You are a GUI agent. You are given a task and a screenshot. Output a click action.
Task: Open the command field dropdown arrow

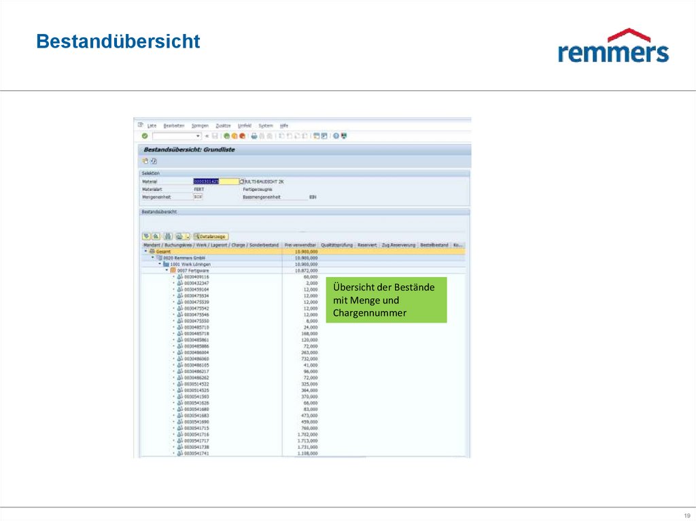(x=198, y=136)
